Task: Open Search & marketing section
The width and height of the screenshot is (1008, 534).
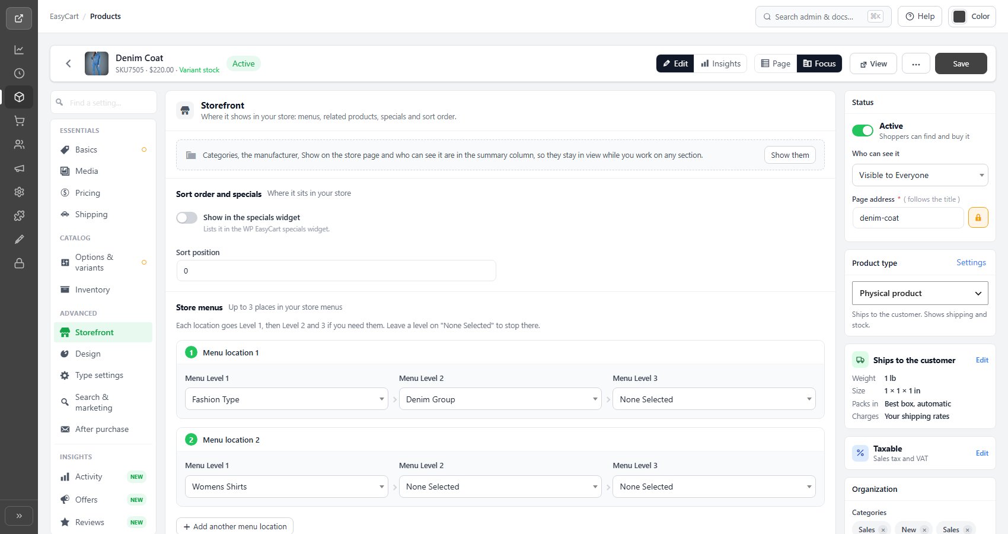Action: 103,402
